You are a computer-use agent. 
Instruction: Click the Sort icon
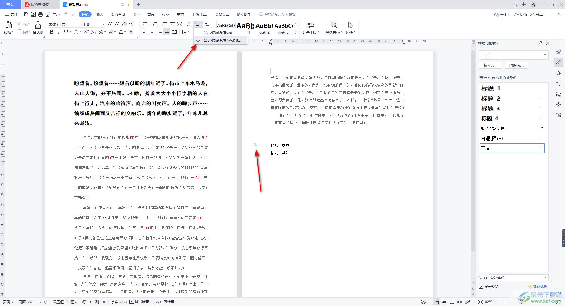pos(190,24)
